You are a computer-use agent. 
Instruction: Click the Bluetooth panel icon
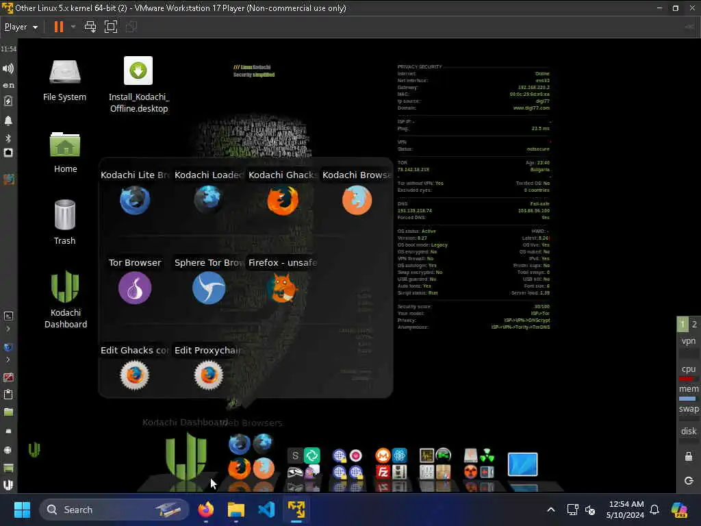[8, 138]
